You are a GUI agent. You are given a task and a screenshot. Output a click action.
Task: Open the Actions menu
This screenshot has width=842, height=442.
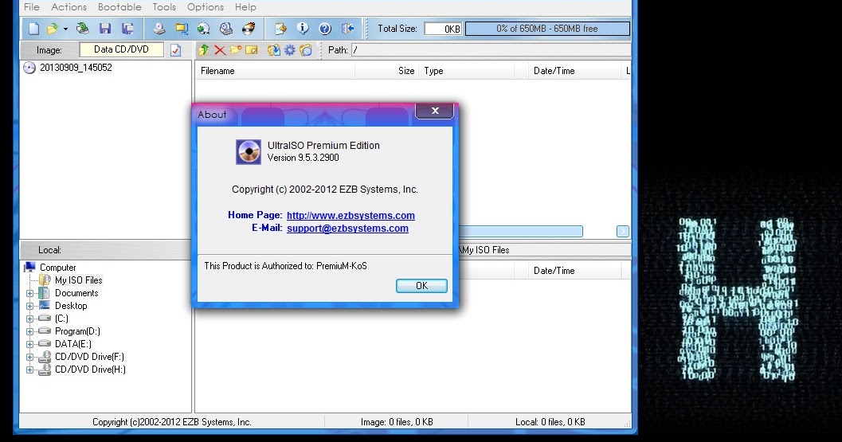pyautogui.click(x=69, y=7)
